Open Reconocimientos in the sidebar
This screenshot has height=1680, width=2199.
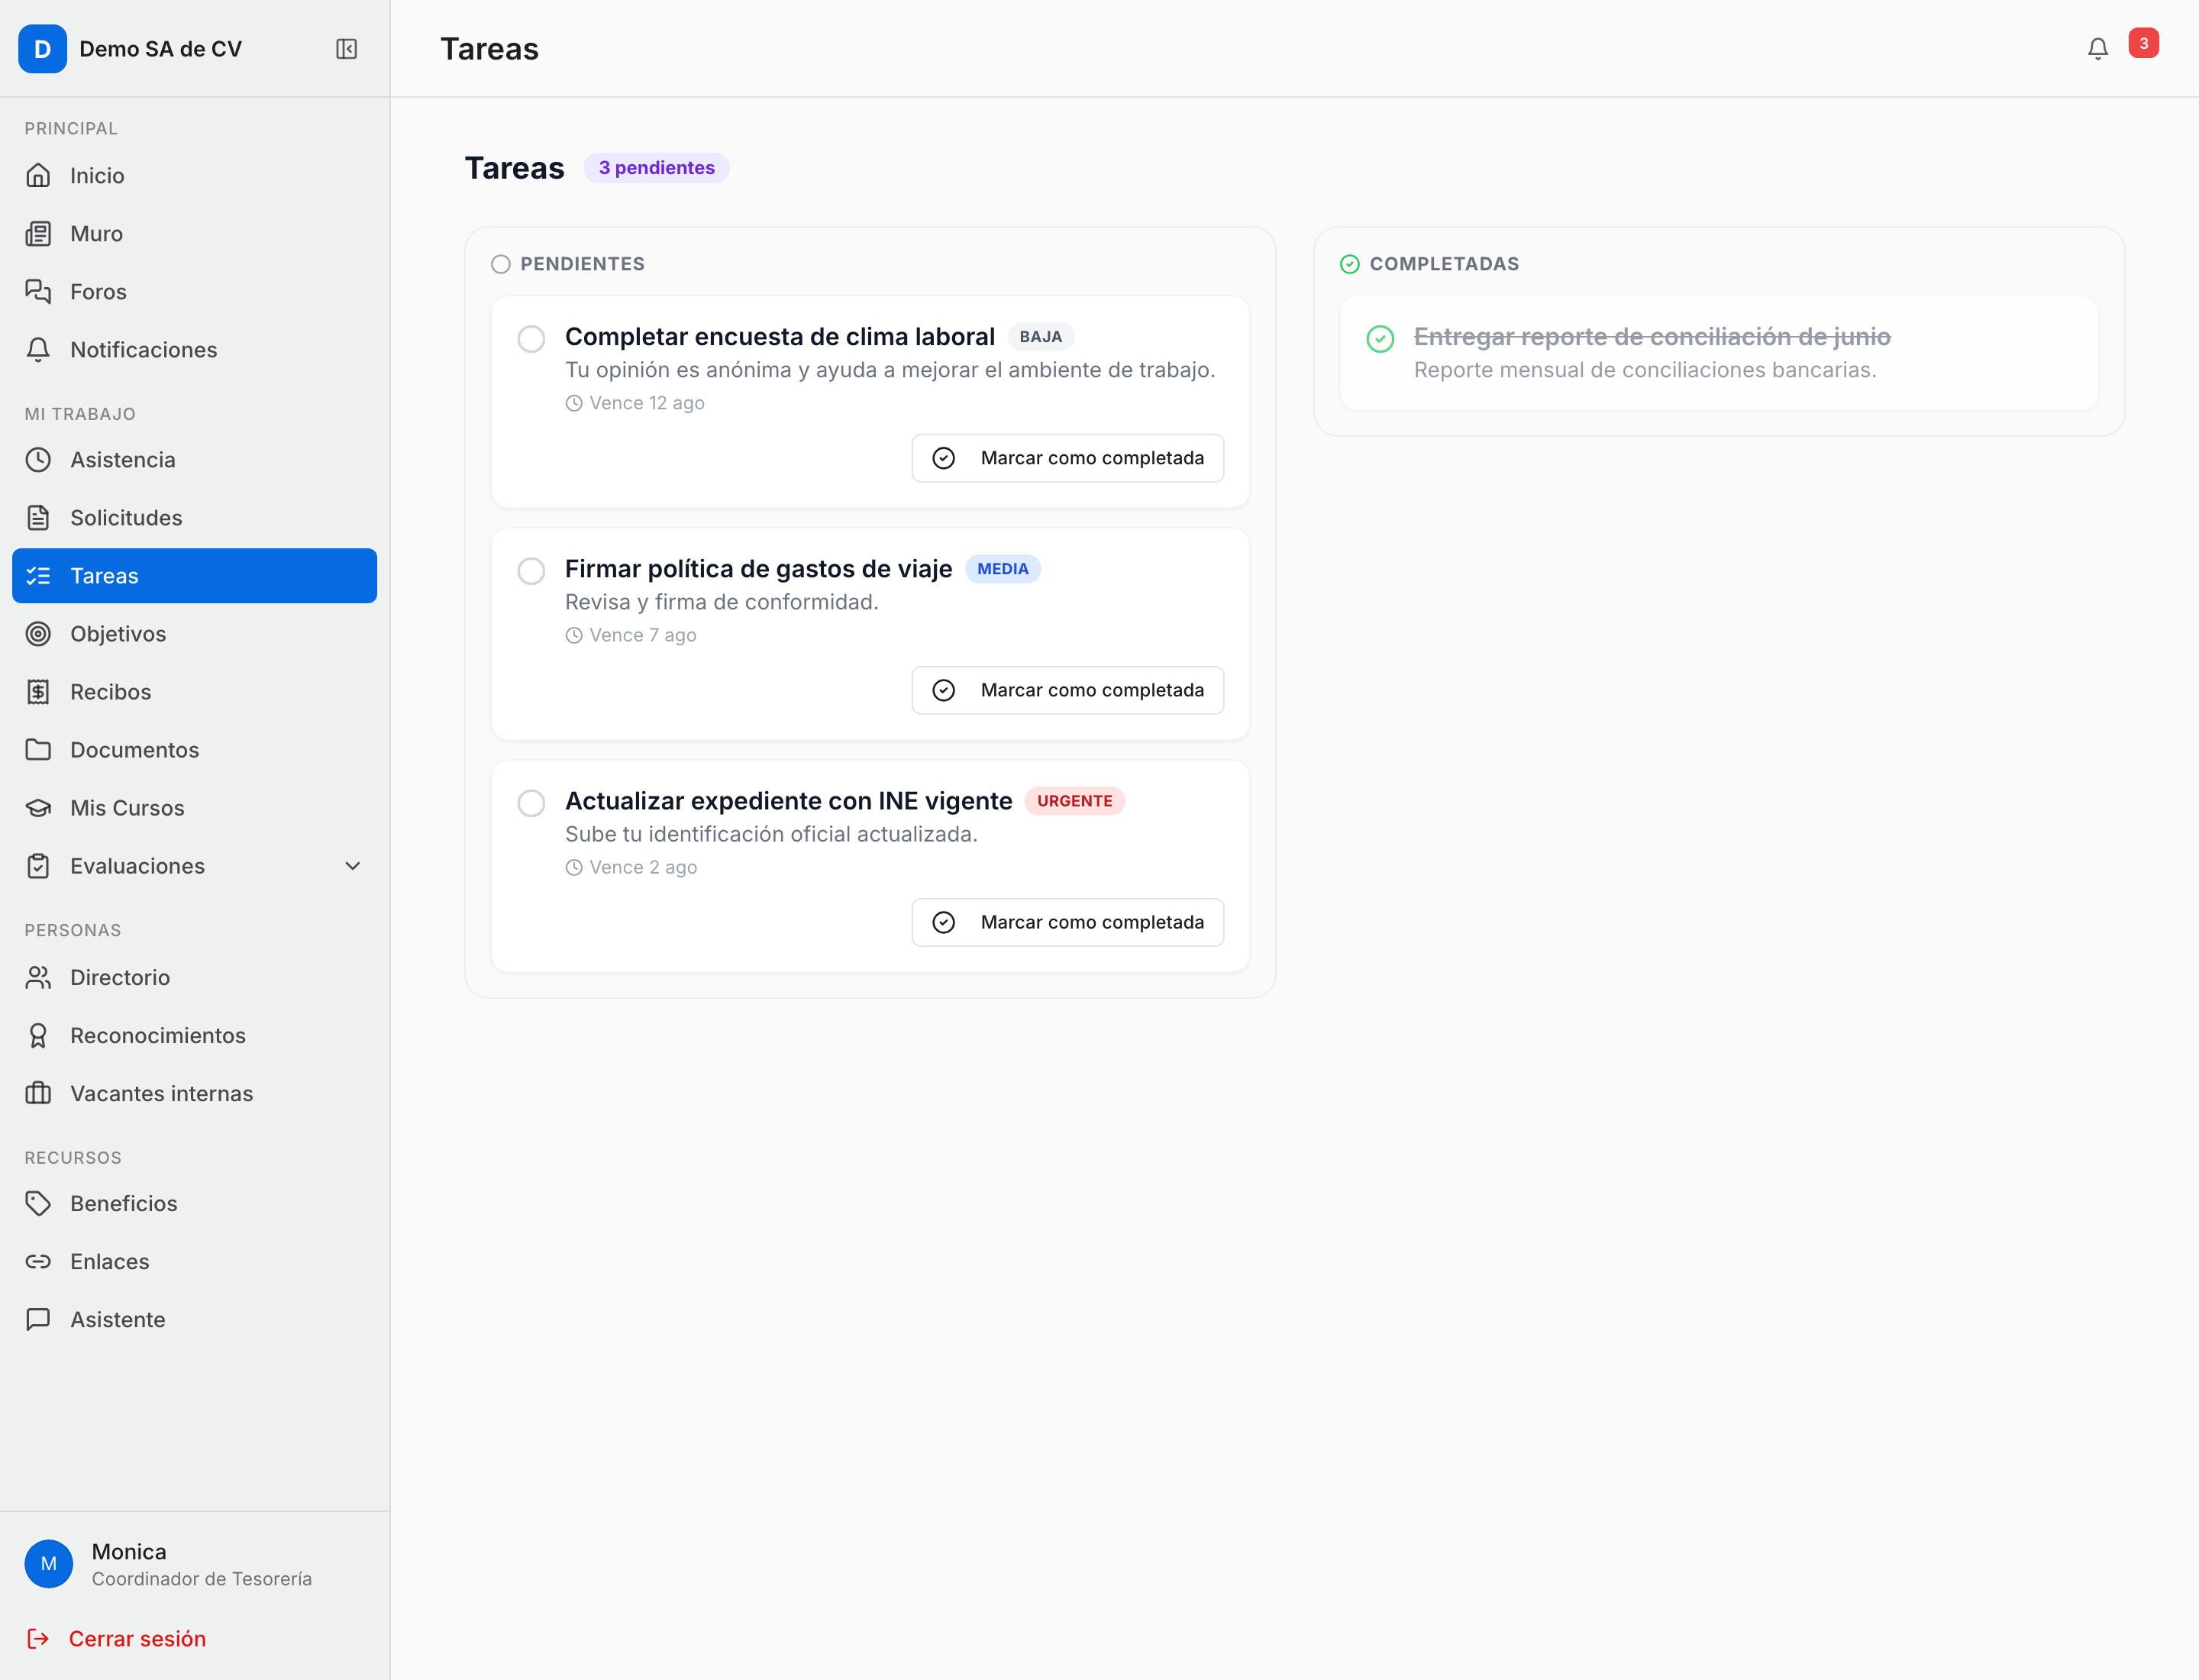194,1035
